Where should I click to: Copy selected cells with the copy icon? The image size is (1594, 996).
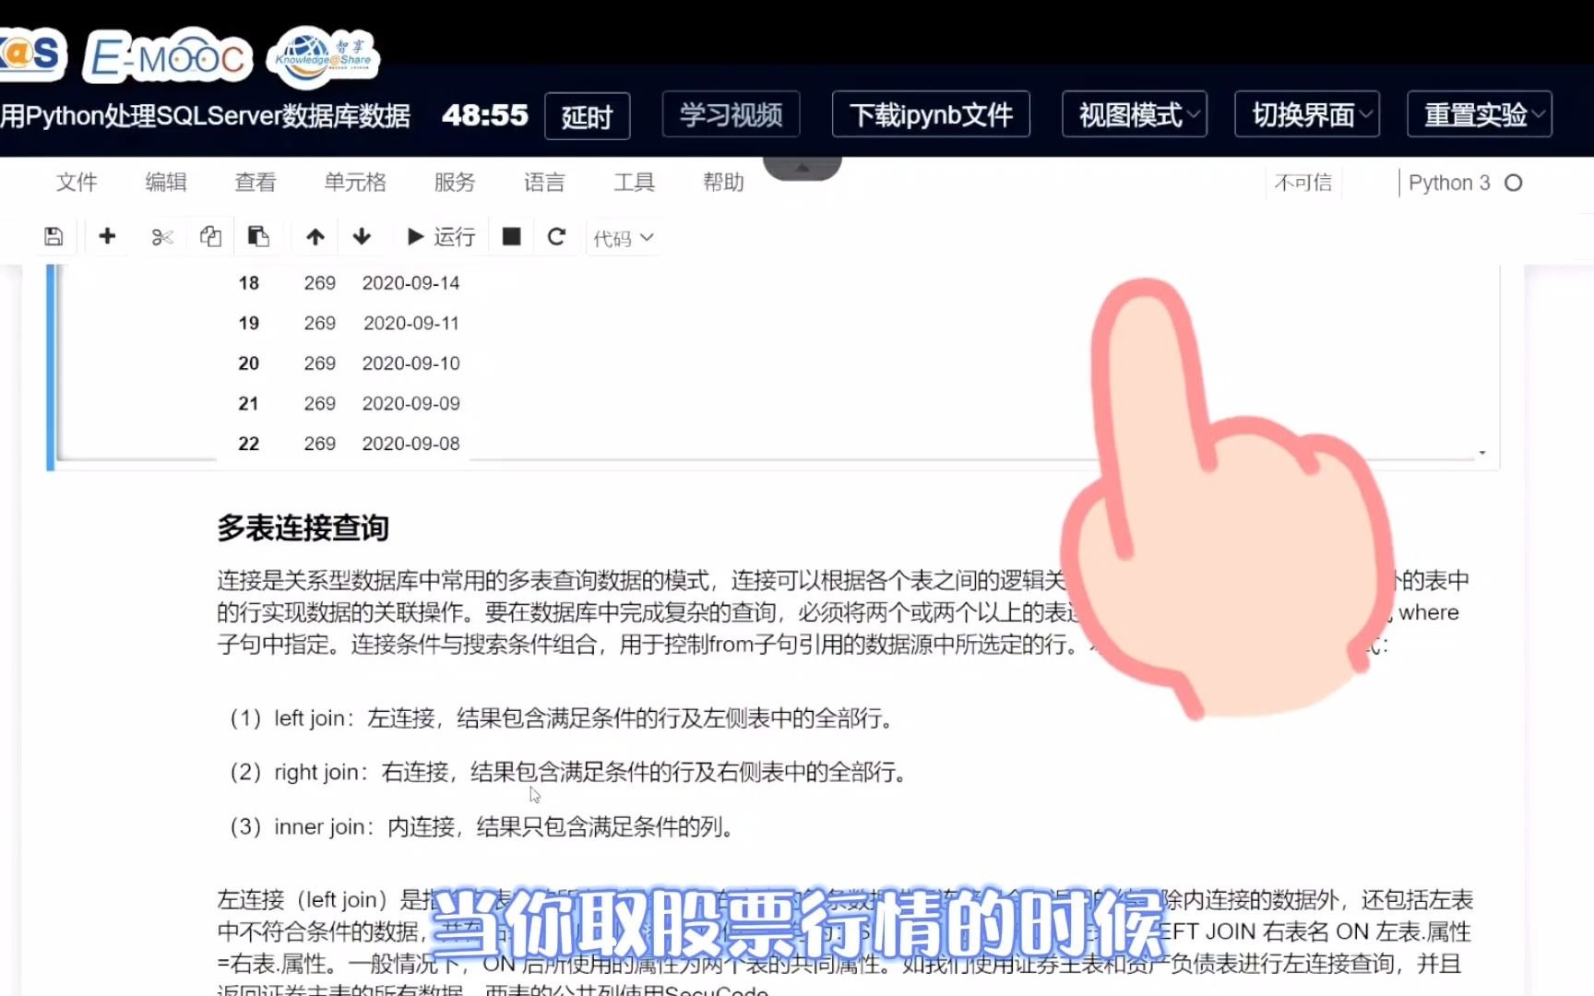coord(209,236)
